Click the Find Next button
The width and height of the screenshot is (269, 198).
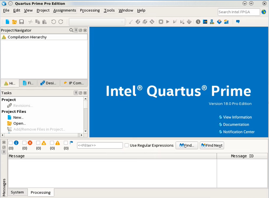pyautogui.click(x=212, y=145)
